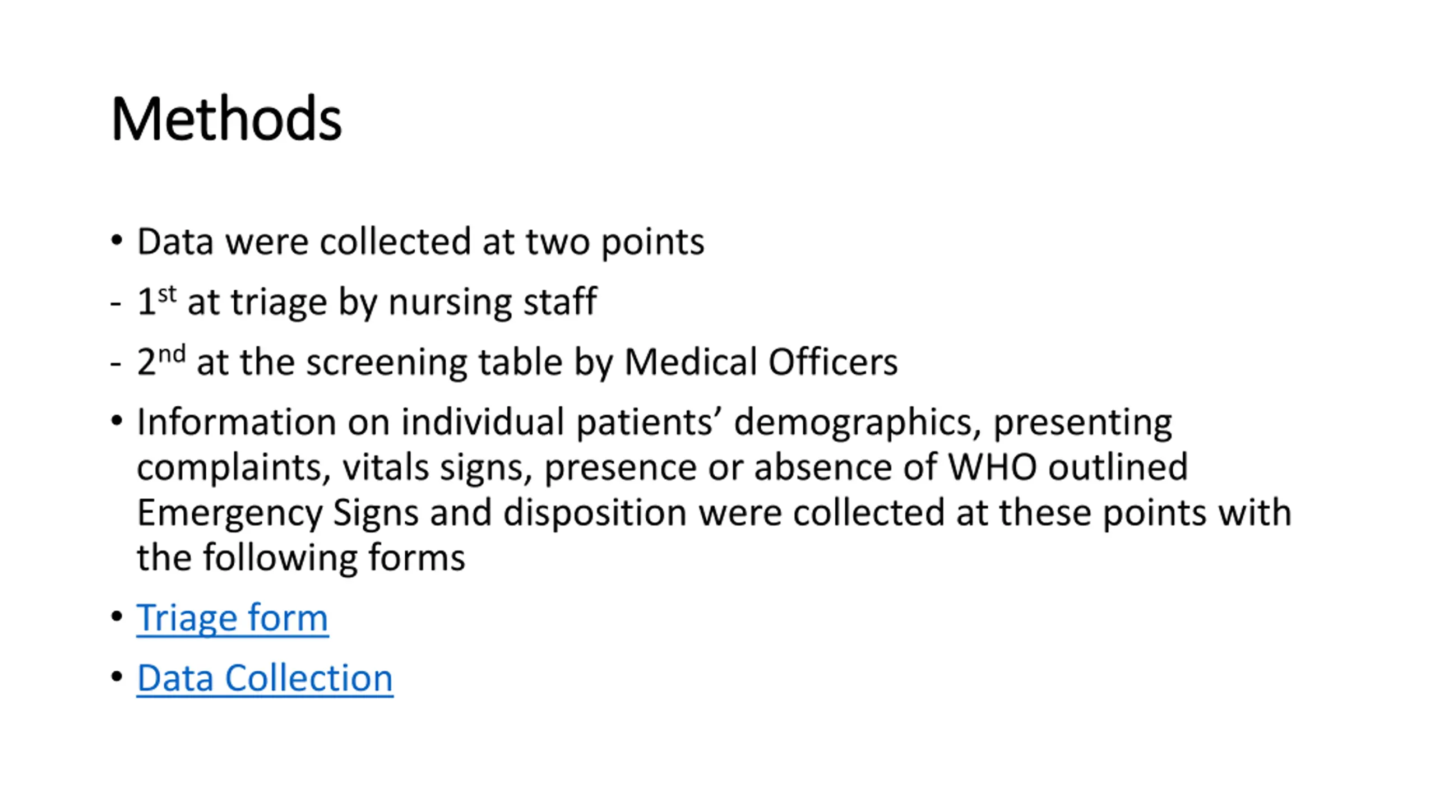Click the 'nd' superscript after 2
The height and width of the screenshot is (807, 1435).
point(172,354)
